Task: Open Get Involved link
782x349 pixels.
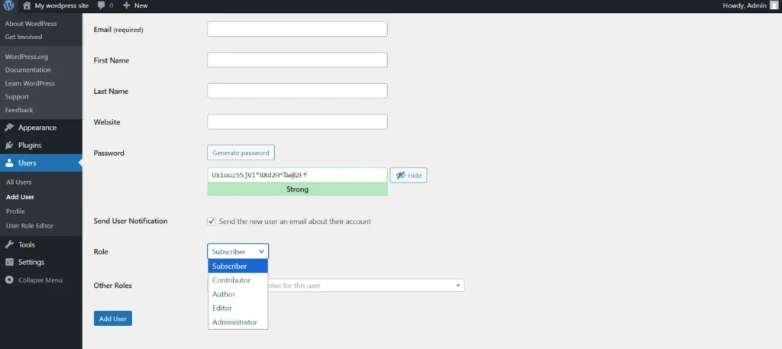Action: [x=24, y=37]
